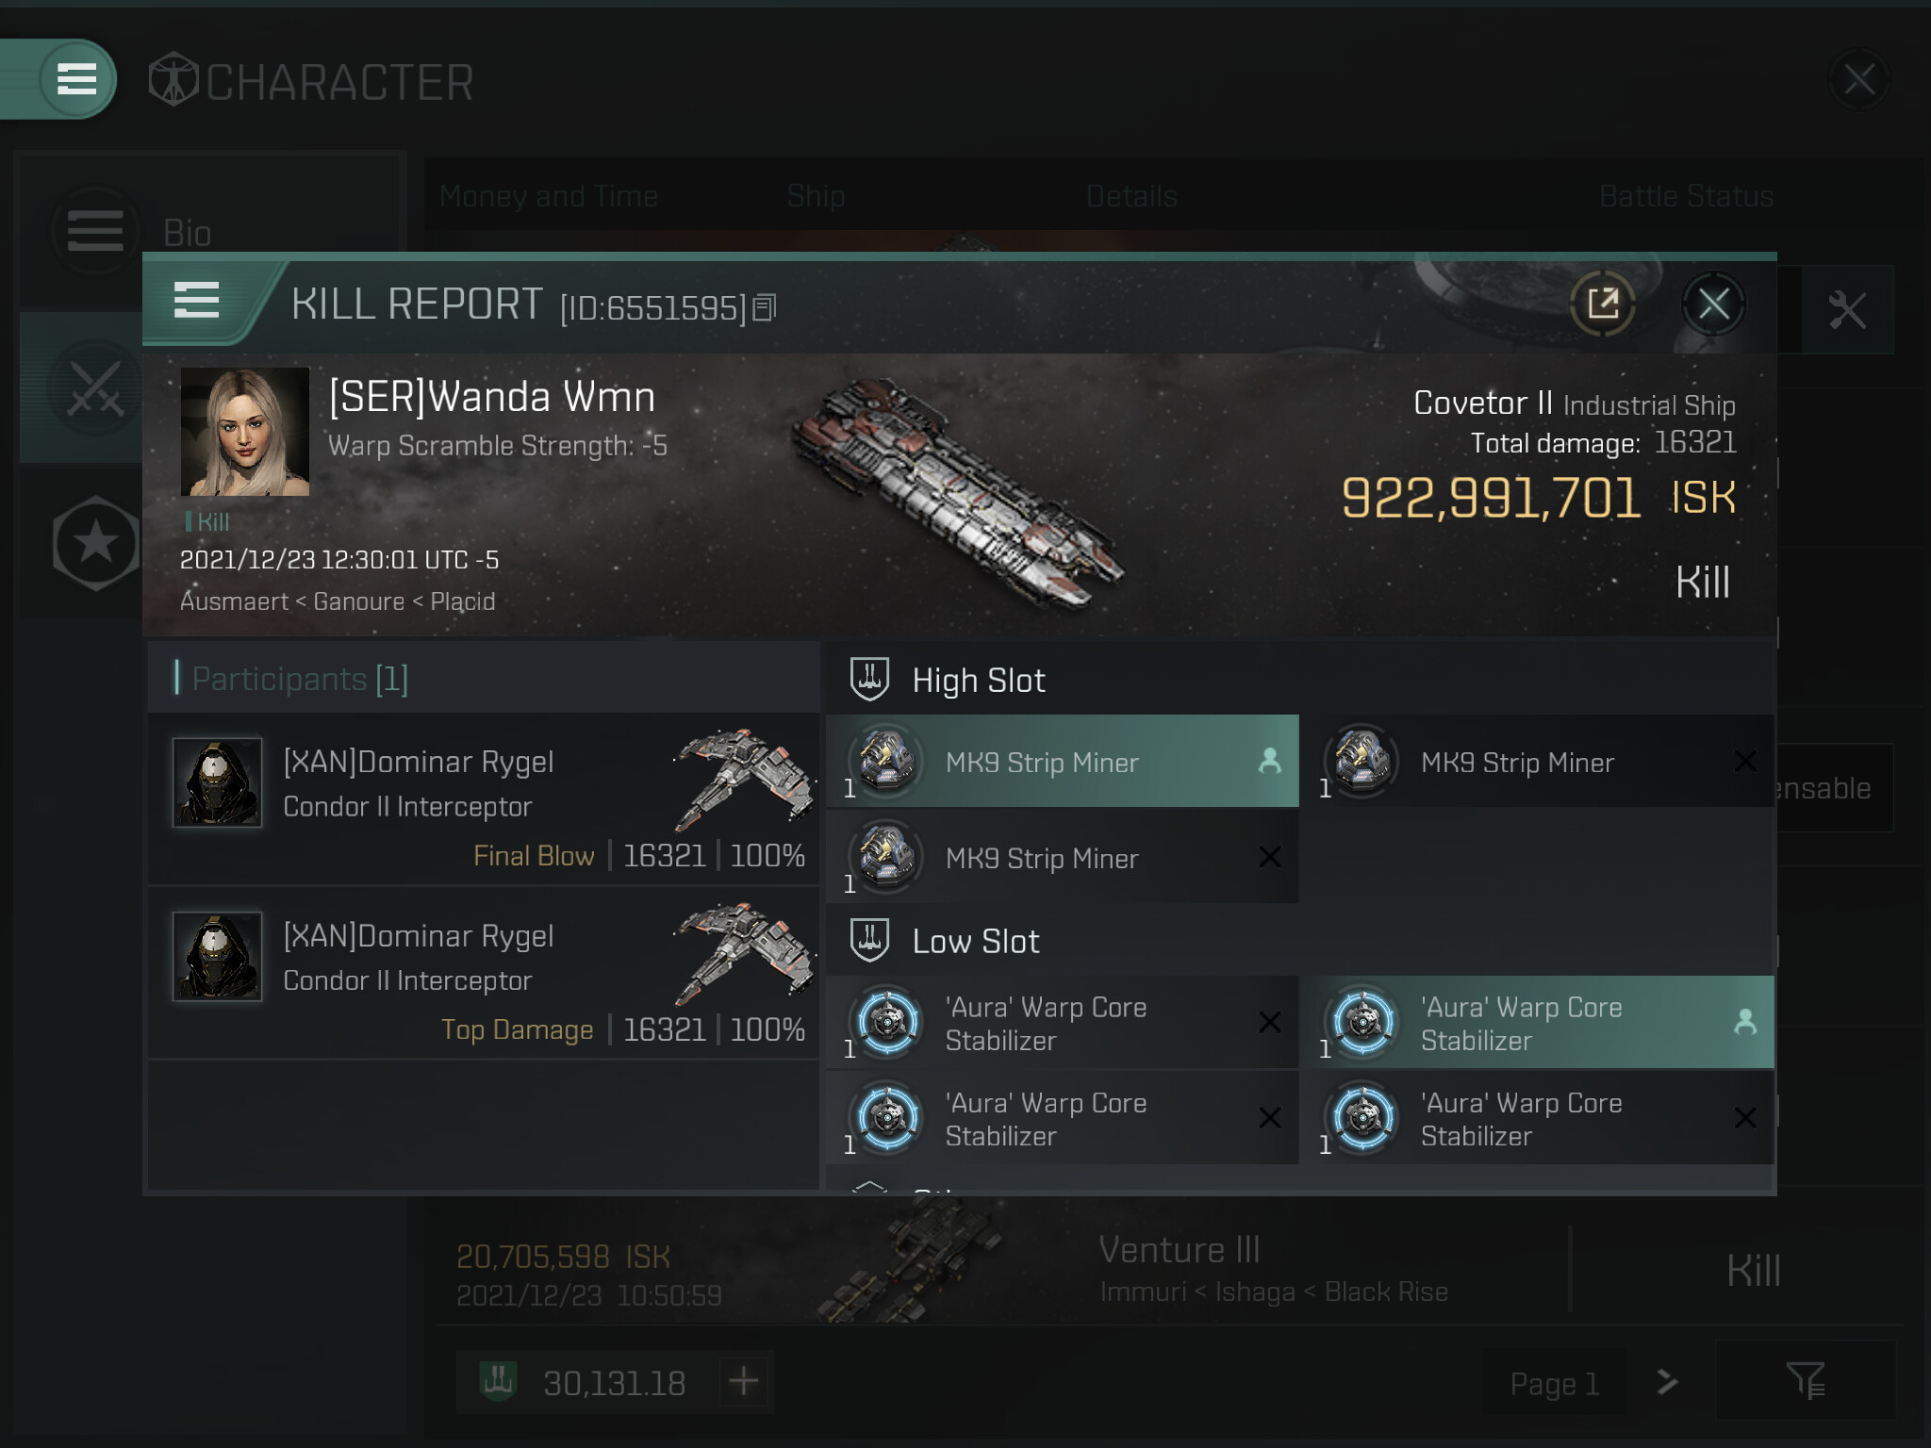
Task: Open the main hamburger menu beside CHARACTER
Action: (76, 78)
